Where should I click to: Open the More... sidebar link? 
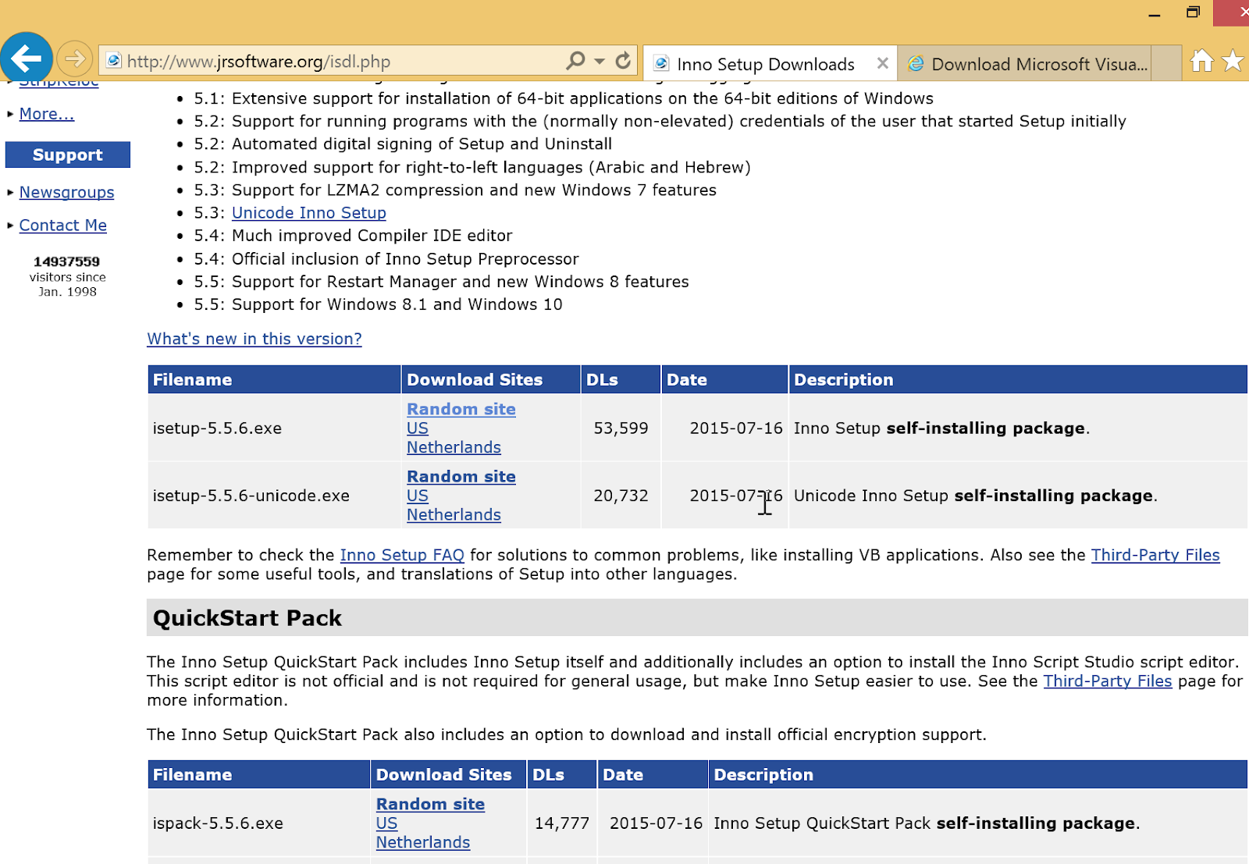47,114
